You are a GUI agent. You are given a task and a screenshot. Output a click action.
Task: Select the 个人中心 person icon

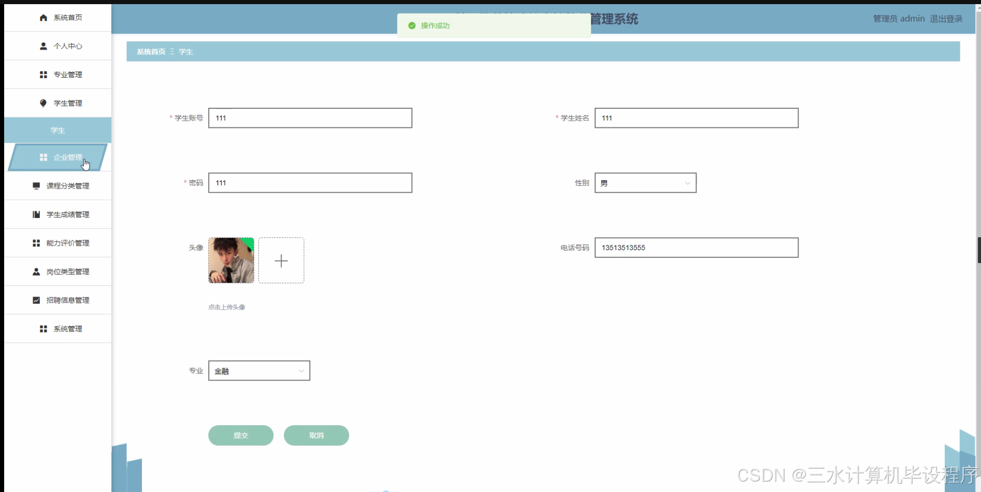pyautogui.click(x=43, y=46)
